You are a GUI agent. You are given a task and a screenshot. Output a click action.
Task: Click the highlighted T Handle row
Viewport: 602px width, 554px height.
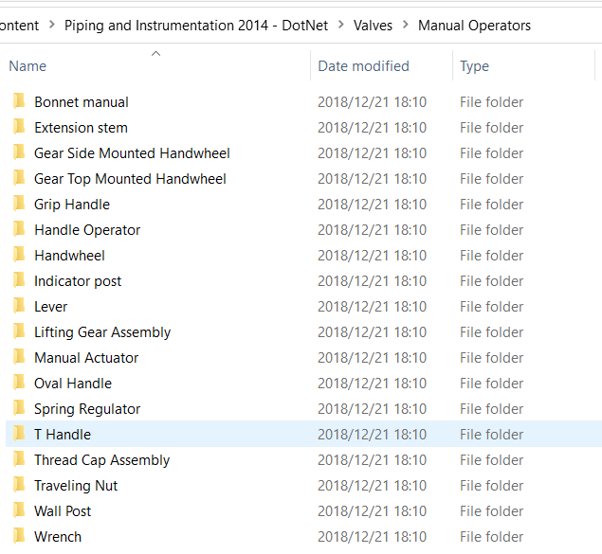[303, 434]
